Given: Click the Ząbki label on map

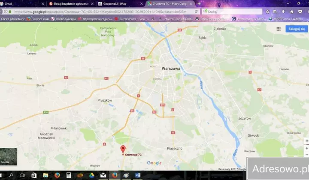Looking at the screenshot, I should point(203,38).
